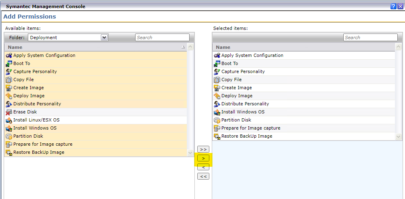Open the Folder dropdown showing Deployment
Screen dimensions: 405x199
click(104, 38)
